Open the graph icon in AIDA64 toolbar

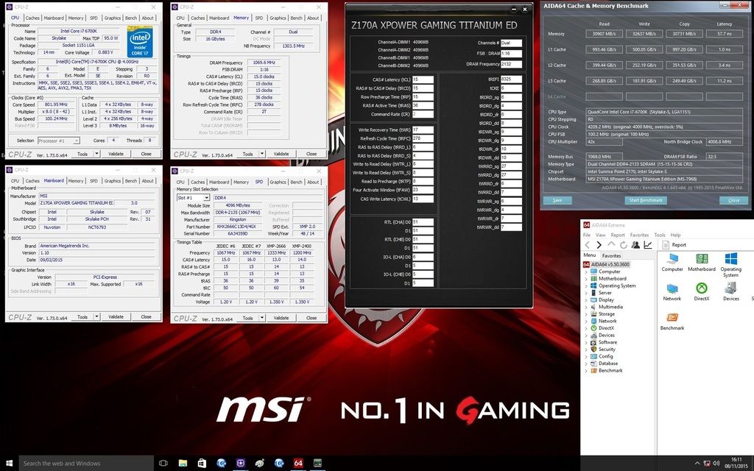click(x=648, y=245)
